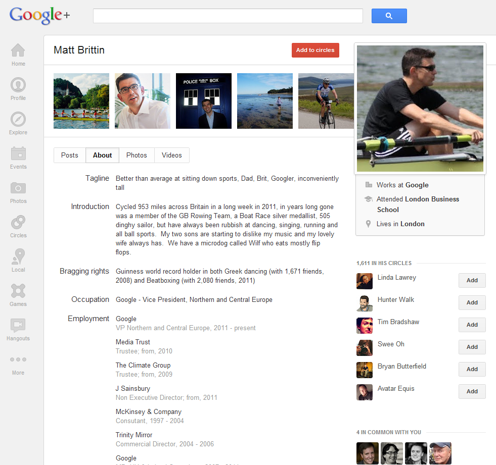Open the Explore compass icon

coord(18,119)
